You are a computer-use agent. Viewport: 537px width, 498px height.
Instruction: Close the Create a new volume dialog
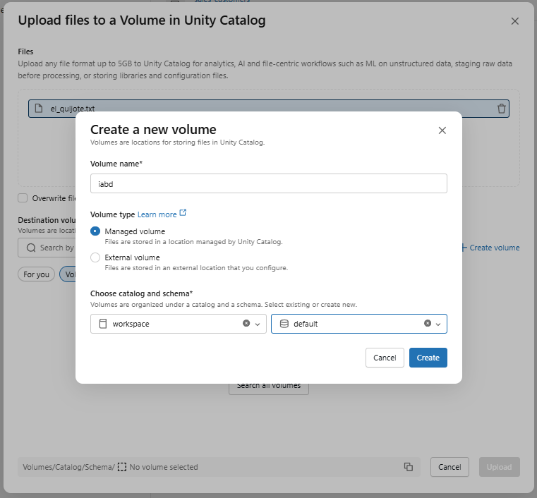(442, 130)
